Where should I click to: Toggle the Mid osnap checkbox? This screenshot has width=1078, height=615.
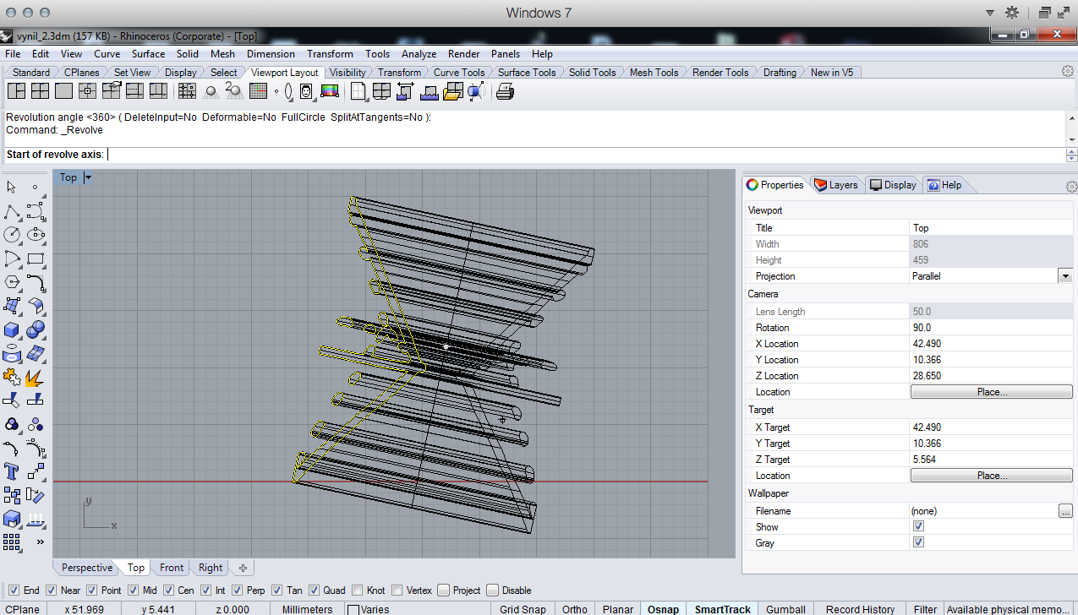click(134, 591)
